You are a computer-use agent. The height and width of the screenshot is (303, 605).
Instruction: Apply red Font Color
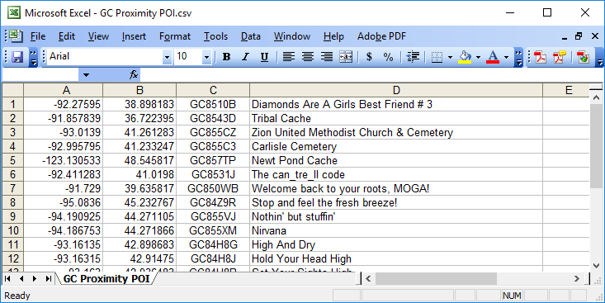493,57
